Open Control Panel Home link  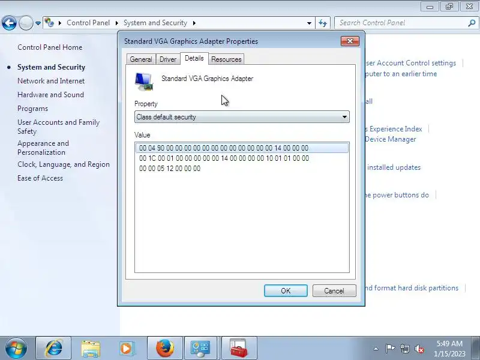pyautogui.click(x=50, y=47)
